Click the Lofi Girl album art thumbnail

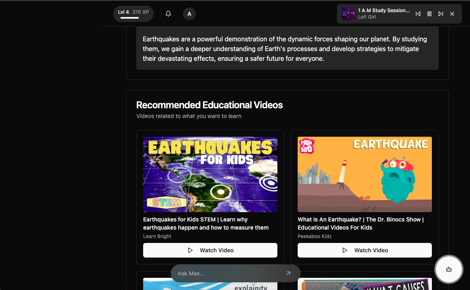(348, 14)
